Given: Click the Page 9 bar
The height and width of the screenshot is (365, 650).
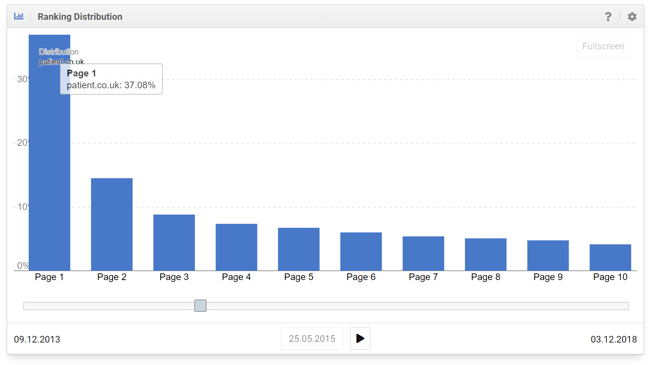Looking at the screenshot, I should click(548, 256).
